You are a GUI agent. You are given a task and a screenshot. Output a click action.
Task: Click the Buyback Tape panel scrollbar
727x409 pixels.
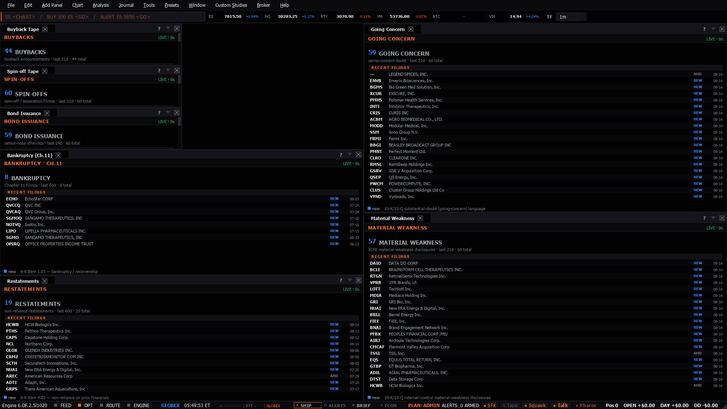click(x=179, y=48)
